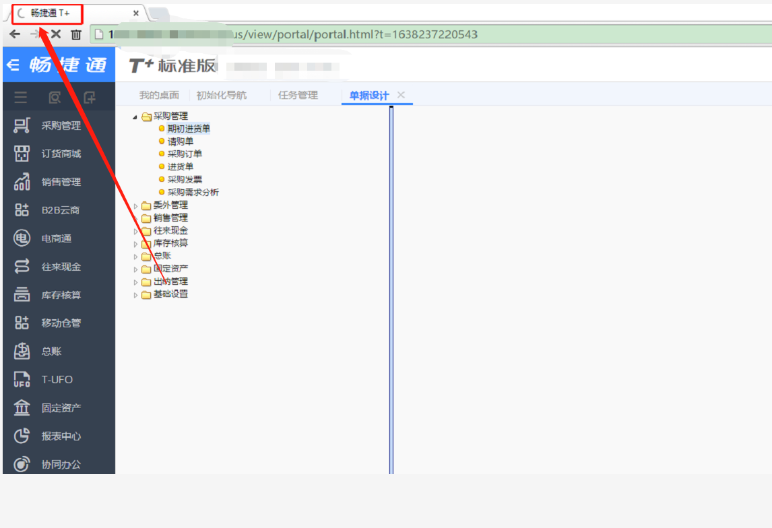Switch to the 我的桌面 tab
This screenshot has width=772, height=528.
pyautogui.click(x=159, y=95)
